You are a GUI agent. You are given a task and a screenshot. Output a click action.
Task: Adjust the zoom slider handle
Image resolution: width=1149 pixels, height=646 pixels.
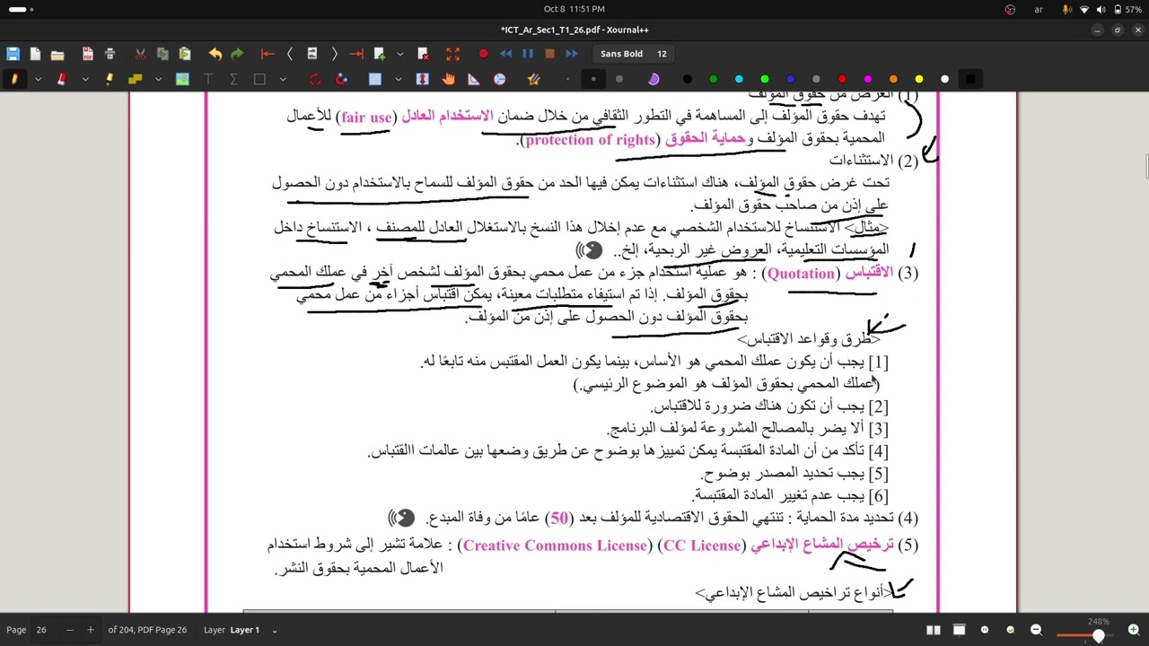click(1098, 635)
